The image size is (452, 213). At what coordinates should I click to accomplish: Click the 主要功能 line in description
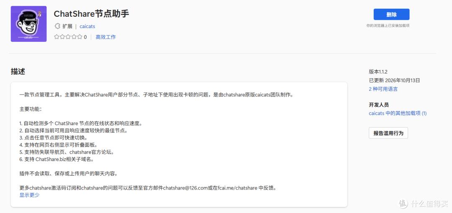31,109
